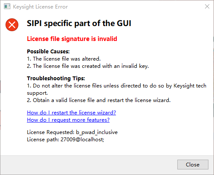
Task: Click the 'SIPI specific part of the GUI' heading
Action: [x=79, y=23]
